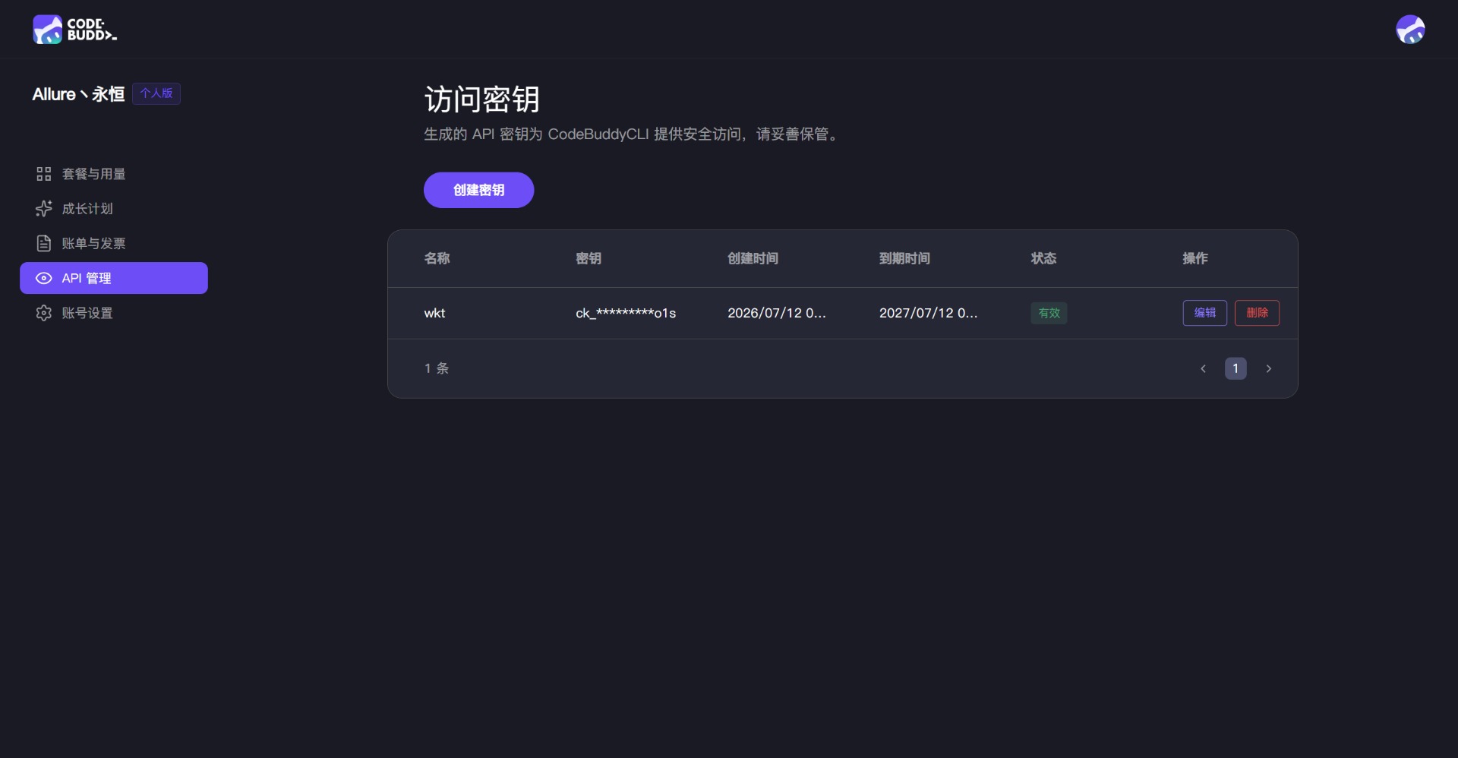Select page 1 in pagination
The width and height of the screenshot is (1458, 758).
pyautogui.click(x=1236, y=369)
